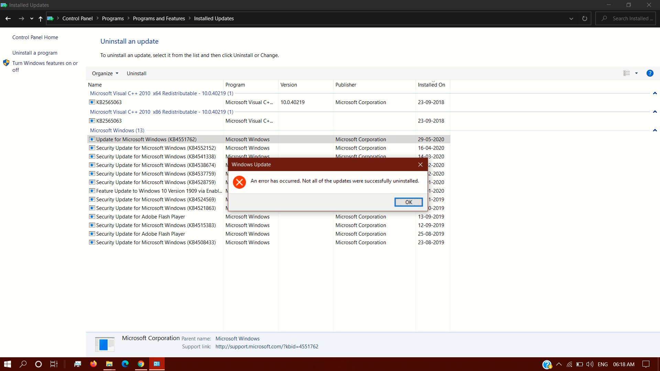
Task: Select Security Update KB4508433
Action: pos(268,243)
